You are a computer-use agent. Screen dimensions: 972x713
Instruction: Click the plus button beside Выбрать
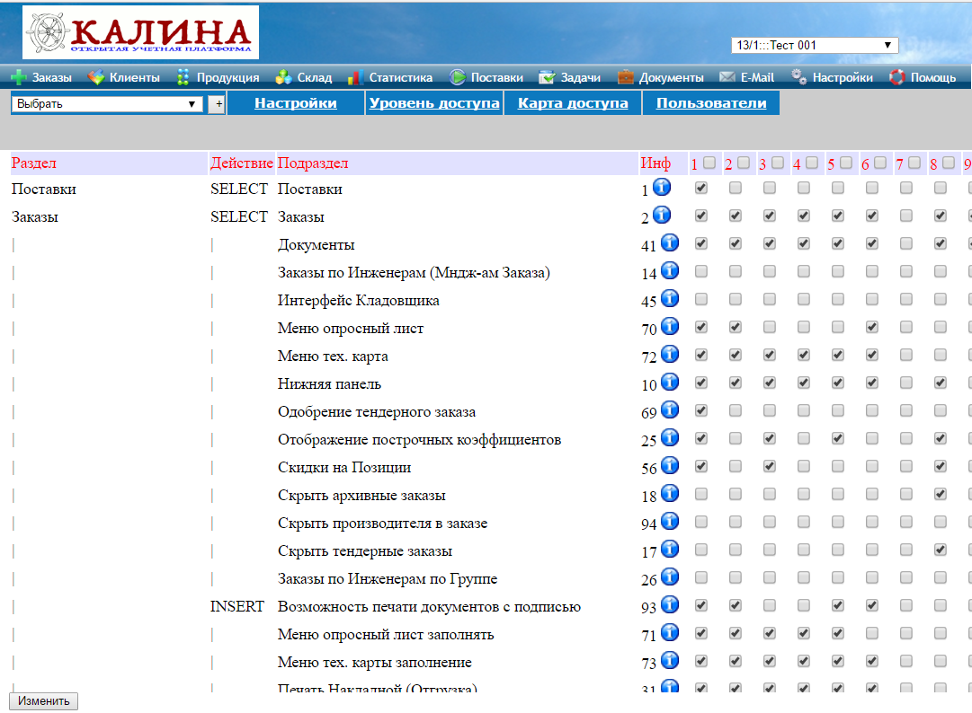(218, 104)
